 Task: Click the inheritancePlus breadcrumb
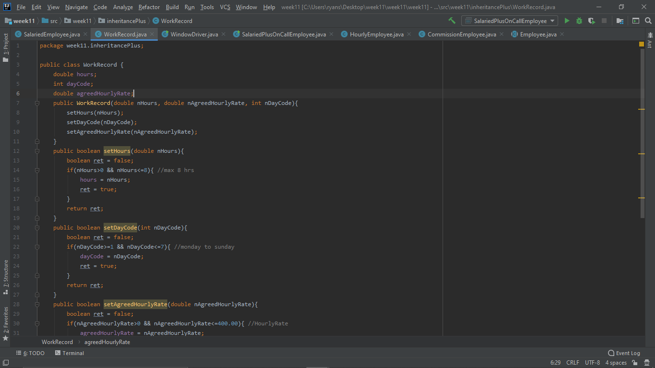click(x=127, y=21)
